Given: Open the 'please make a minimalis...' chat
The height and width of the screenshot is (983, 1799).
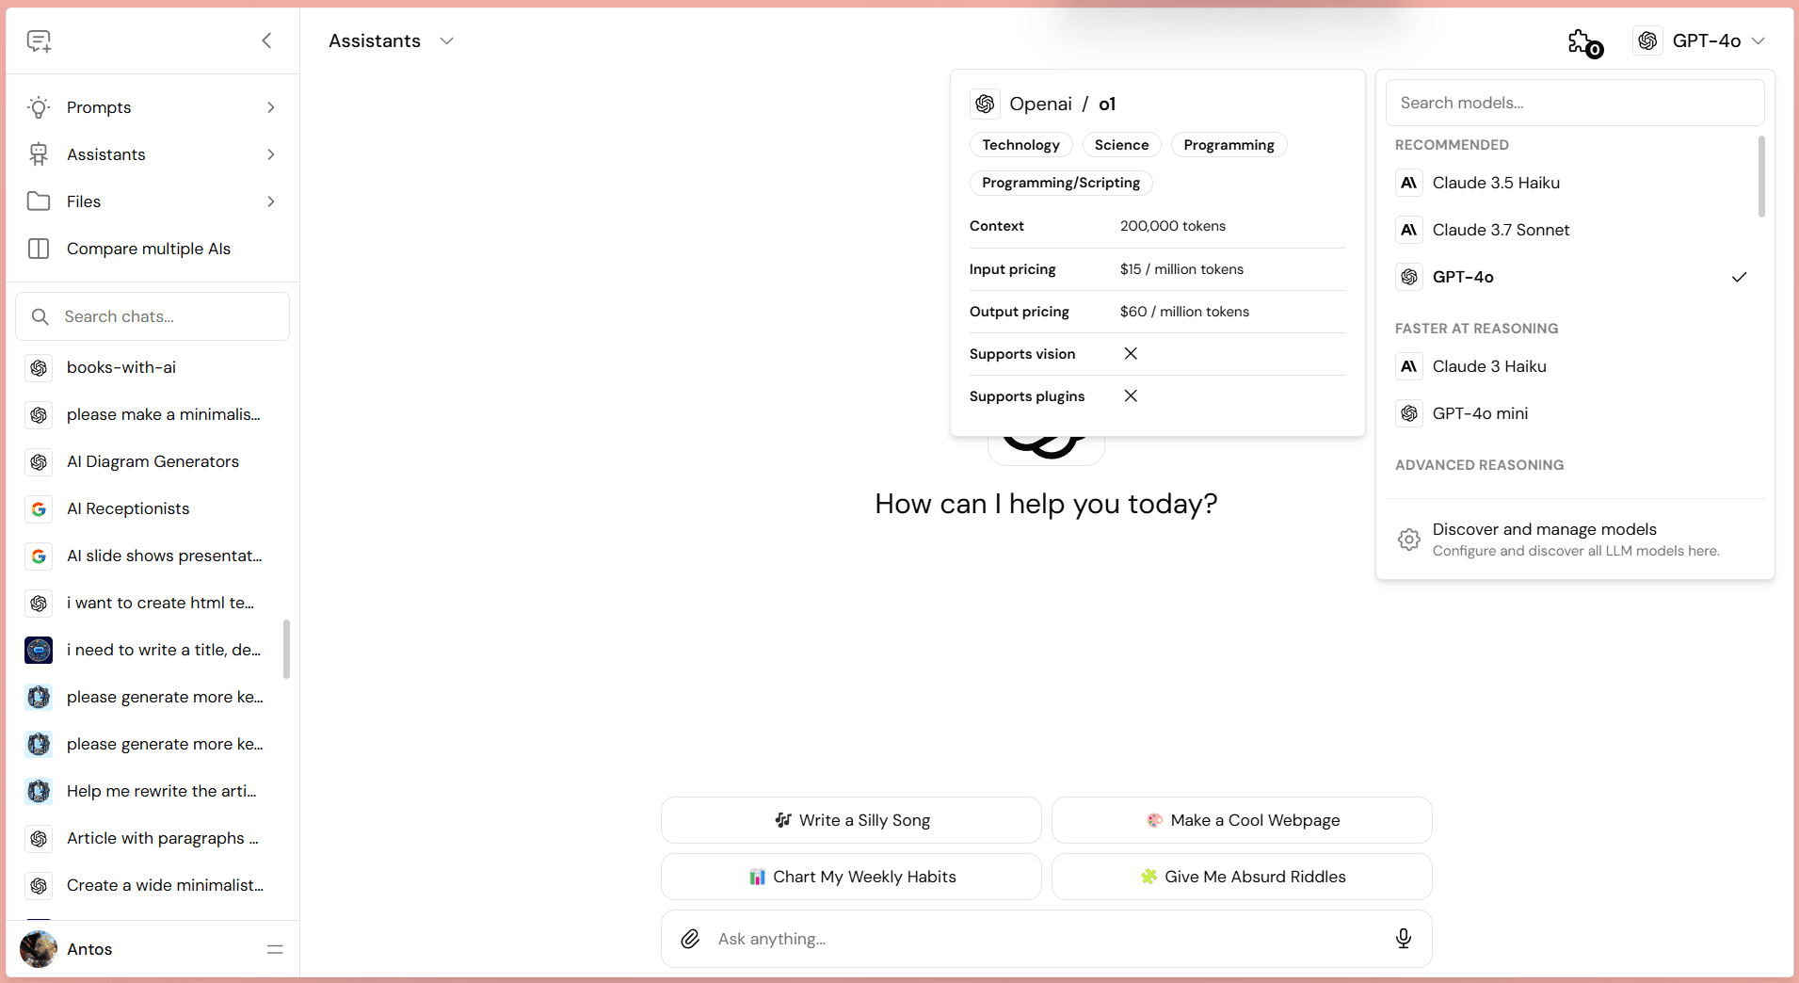Looking at the screenshot, I should [153, 414].
